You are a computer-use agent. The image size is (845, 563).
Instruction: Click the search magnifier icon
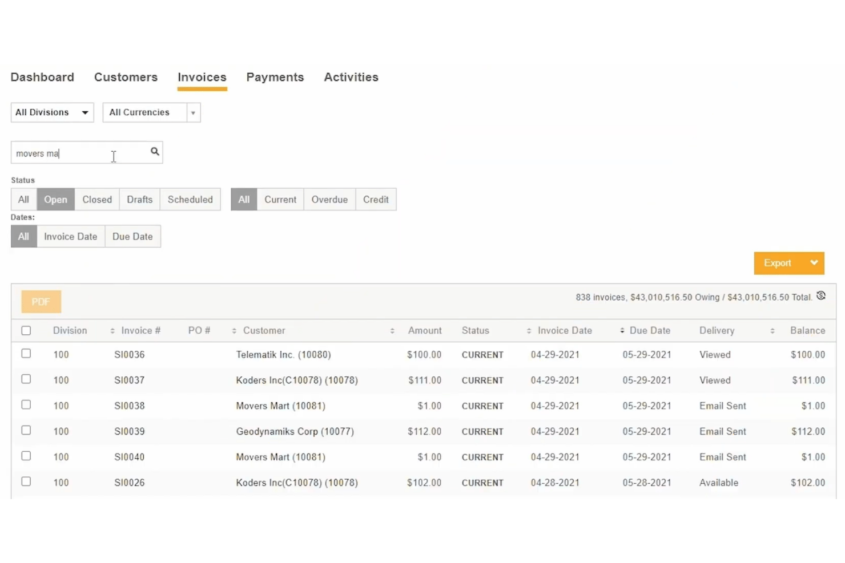(x=155, y=152)
